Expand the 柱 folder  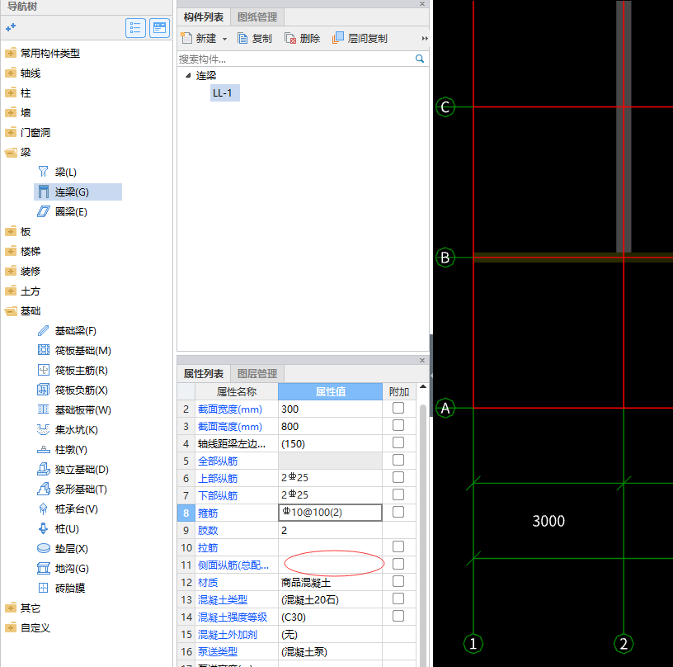click(11, 92)
